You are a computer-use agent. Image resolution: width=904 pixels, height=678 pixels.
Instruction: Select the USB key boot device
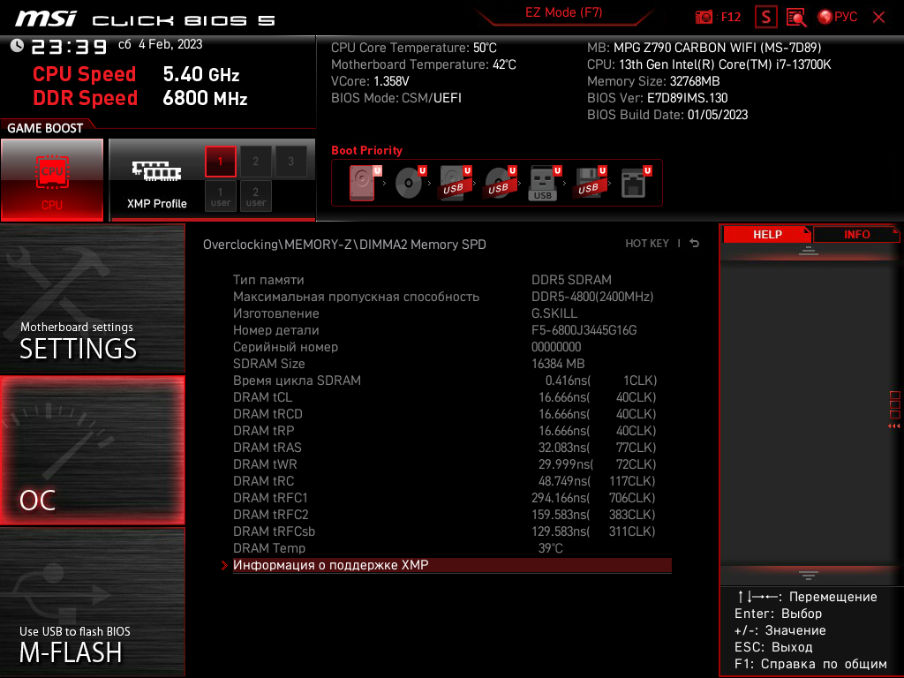tap(544, 183)
